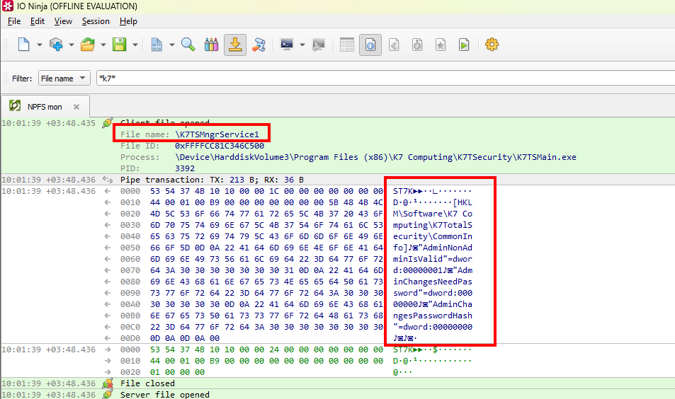Expand the dropdown arrow beside Save icon

[135, 45]
